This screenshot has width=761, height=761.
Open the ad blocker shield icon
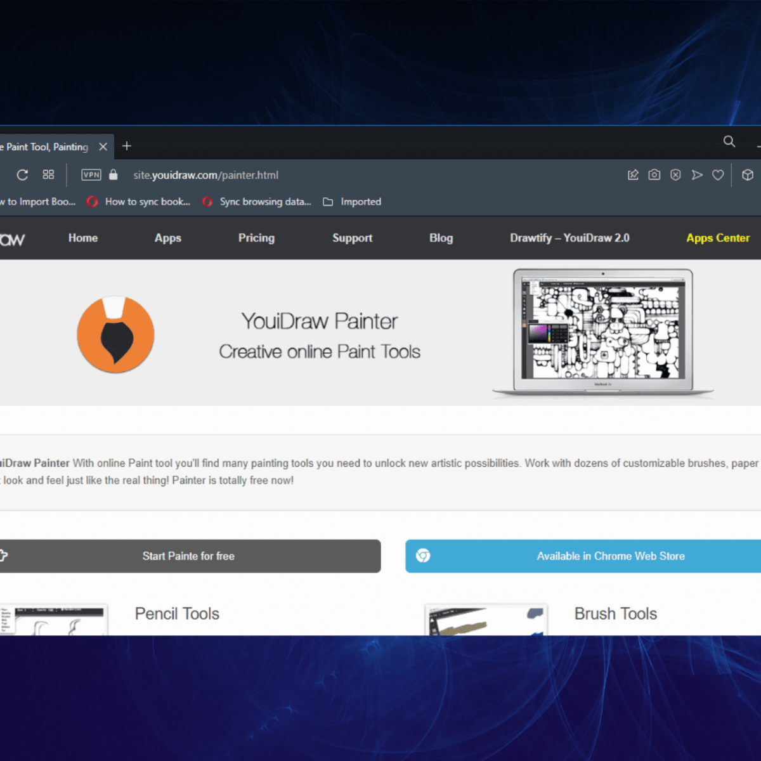pyautogui.click(x=675, y=174)
